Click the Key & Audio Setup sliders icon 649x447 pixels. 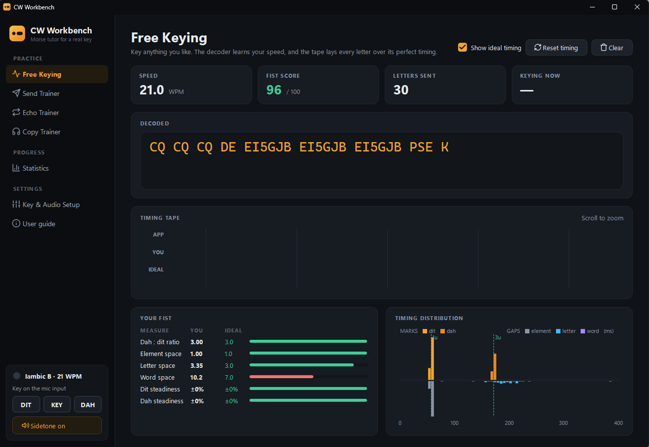[16, 205]
